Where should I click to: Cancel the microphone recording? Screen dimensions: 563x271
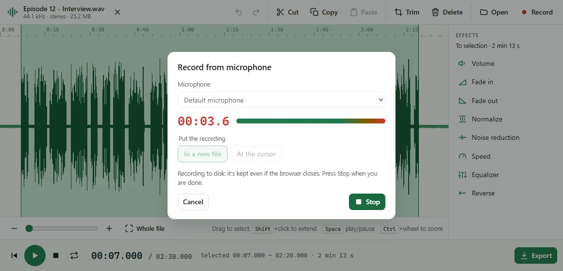point(193,202)
